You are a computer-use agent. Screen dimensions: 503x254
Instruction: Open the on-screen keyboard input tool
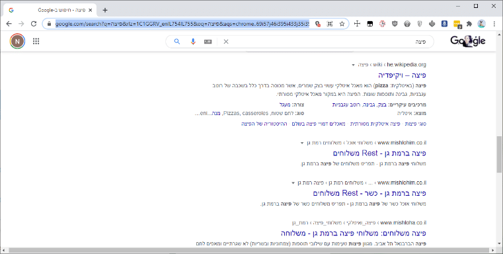[208, 42]
